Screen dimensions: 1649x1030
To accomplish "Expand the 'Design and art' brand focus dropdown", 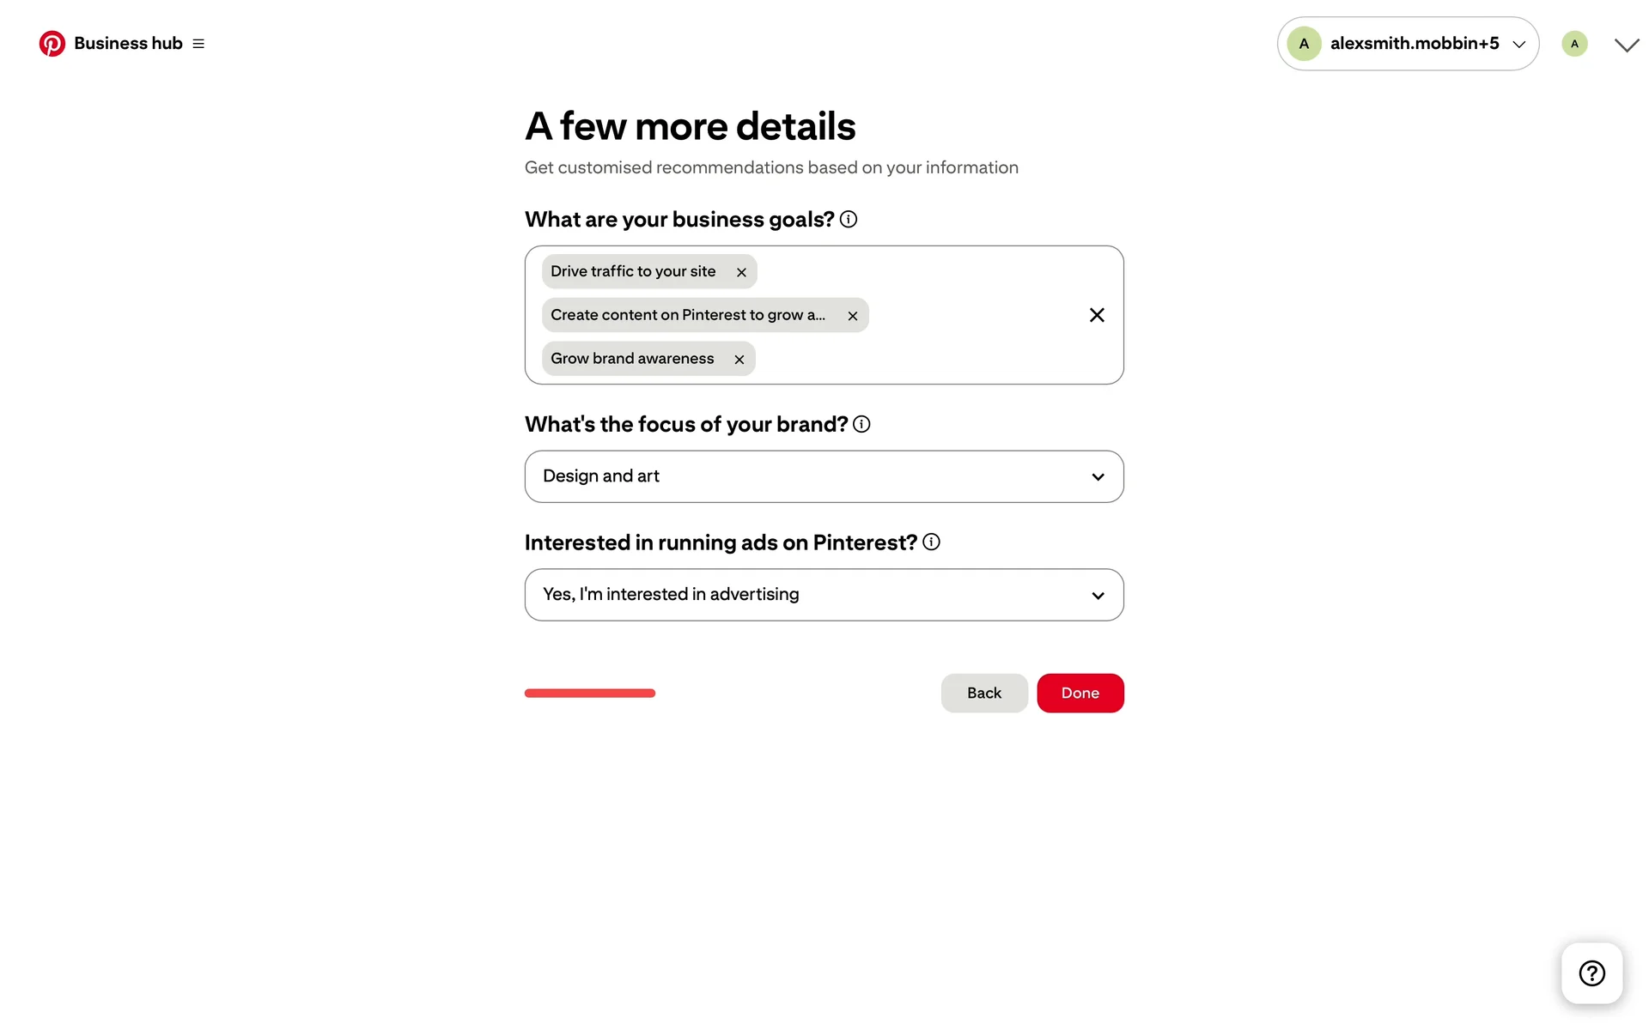I will [824, 476].
